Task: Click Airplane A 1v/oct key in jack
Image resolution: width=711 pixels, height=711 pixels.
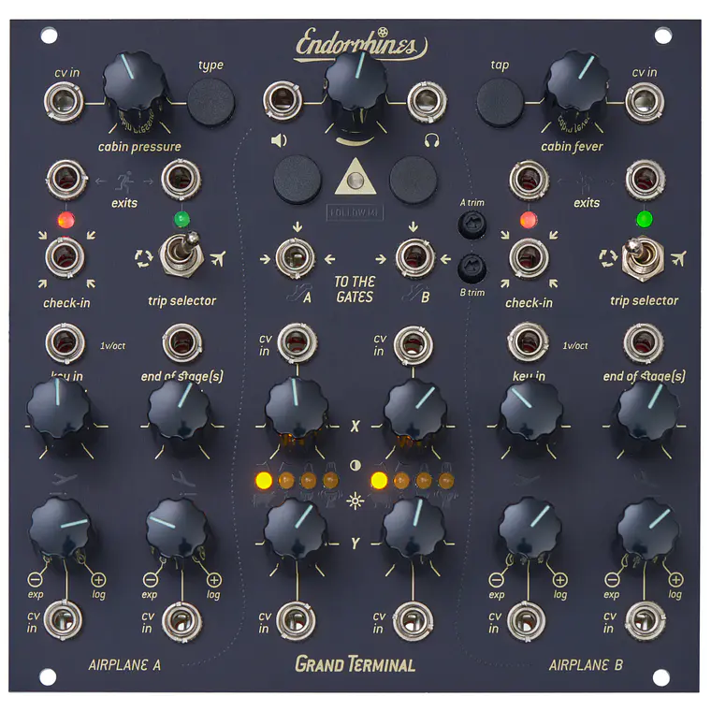Action: [64, 342]
